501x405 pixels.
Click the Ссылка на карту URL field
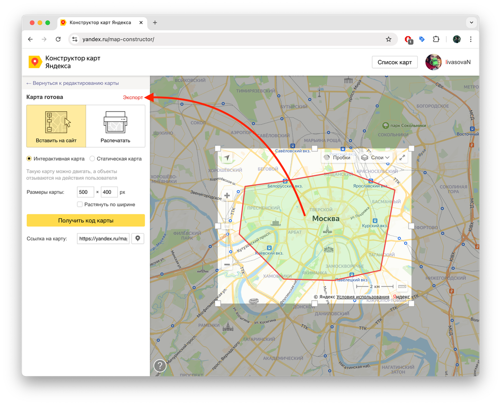pos(103,238)
